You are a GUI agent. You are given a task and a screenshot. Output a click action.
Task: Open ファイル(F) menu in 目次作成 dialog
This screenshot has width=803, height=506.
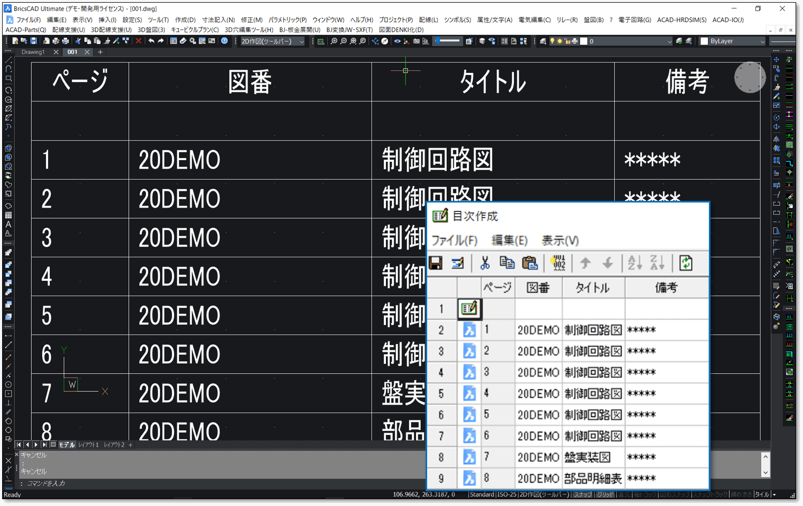tap(455, 241)
